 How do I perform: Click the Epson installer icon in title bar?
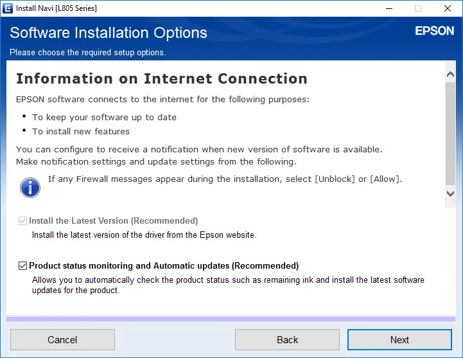pos(7,8)
